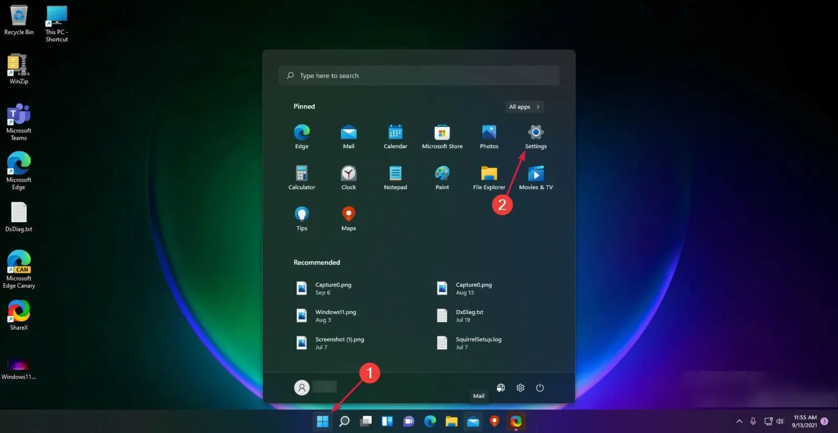Click the globe network icon in Start footer
The height and width of the screenshot is (433, 838).
click(x=501, y=387)
